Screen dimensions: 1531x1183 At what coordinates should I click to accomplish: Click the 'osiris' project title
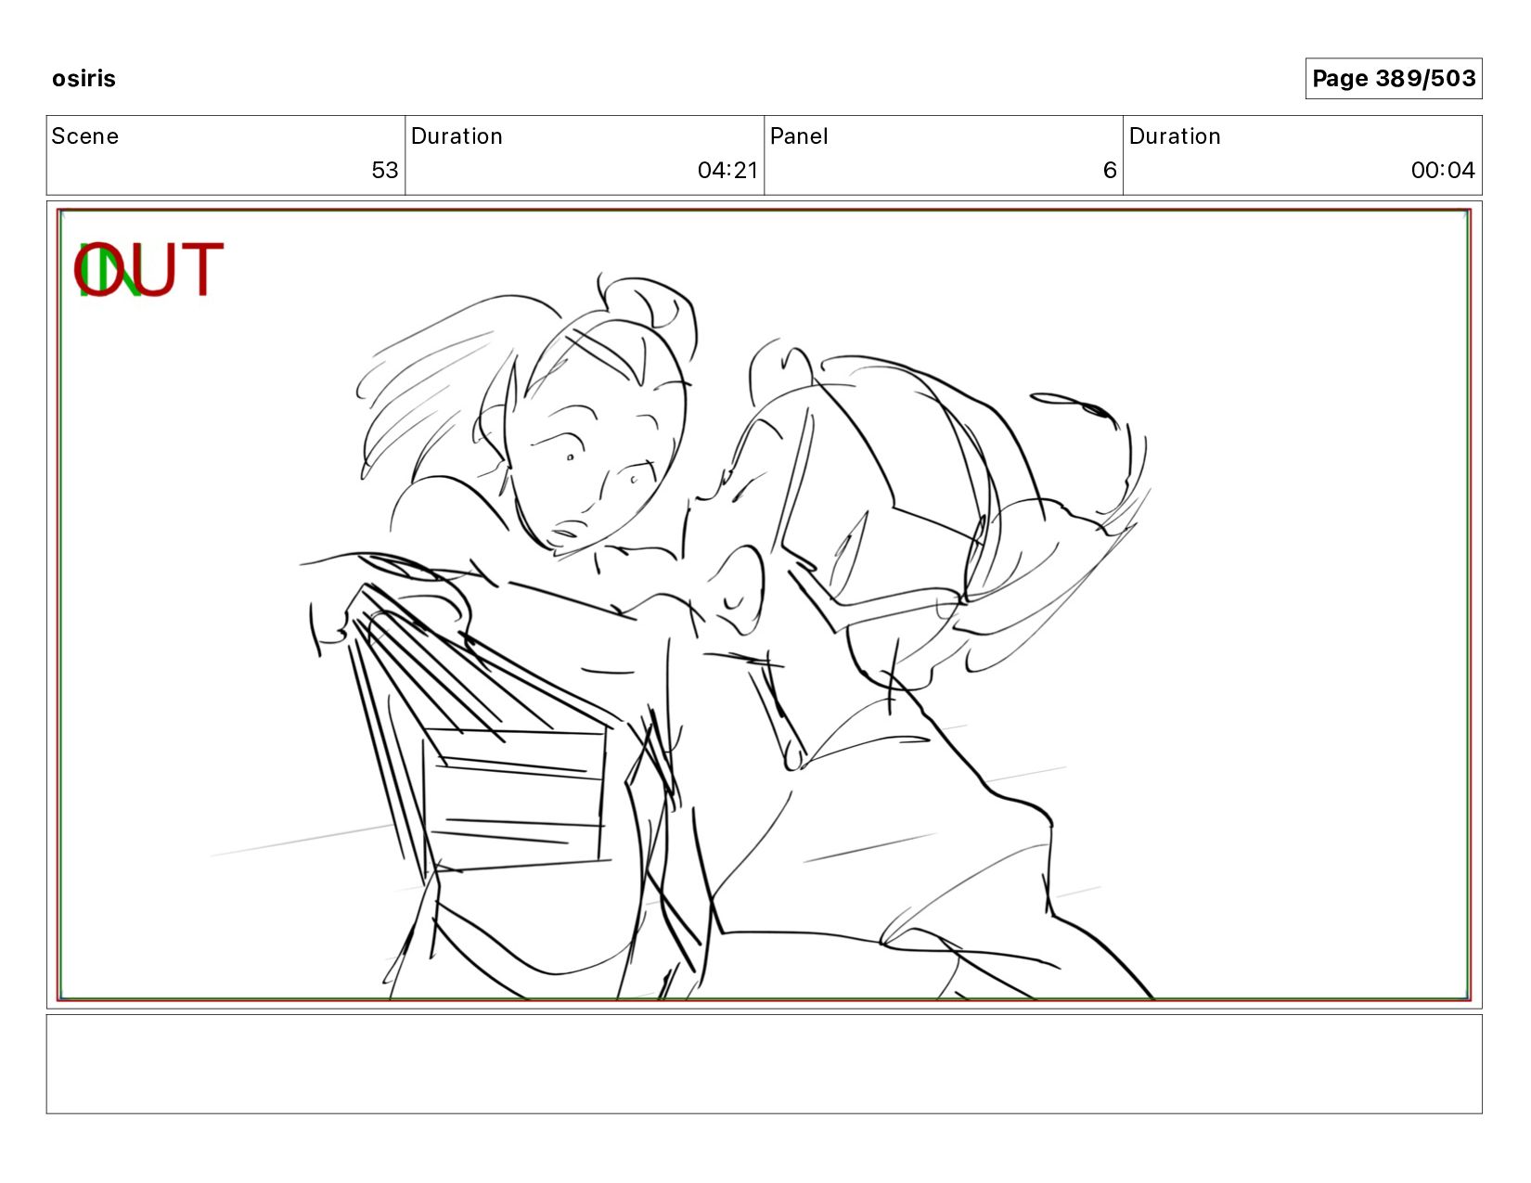(84, 78)
